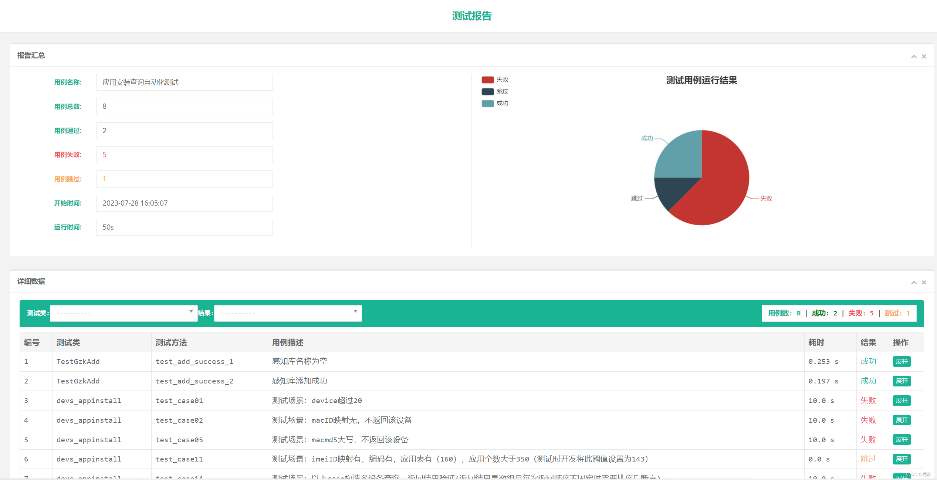The width and height of the screenshot is (937, 480).
Task: Collapse the 详细数据 panel with chevron icon
Action: 914,283
